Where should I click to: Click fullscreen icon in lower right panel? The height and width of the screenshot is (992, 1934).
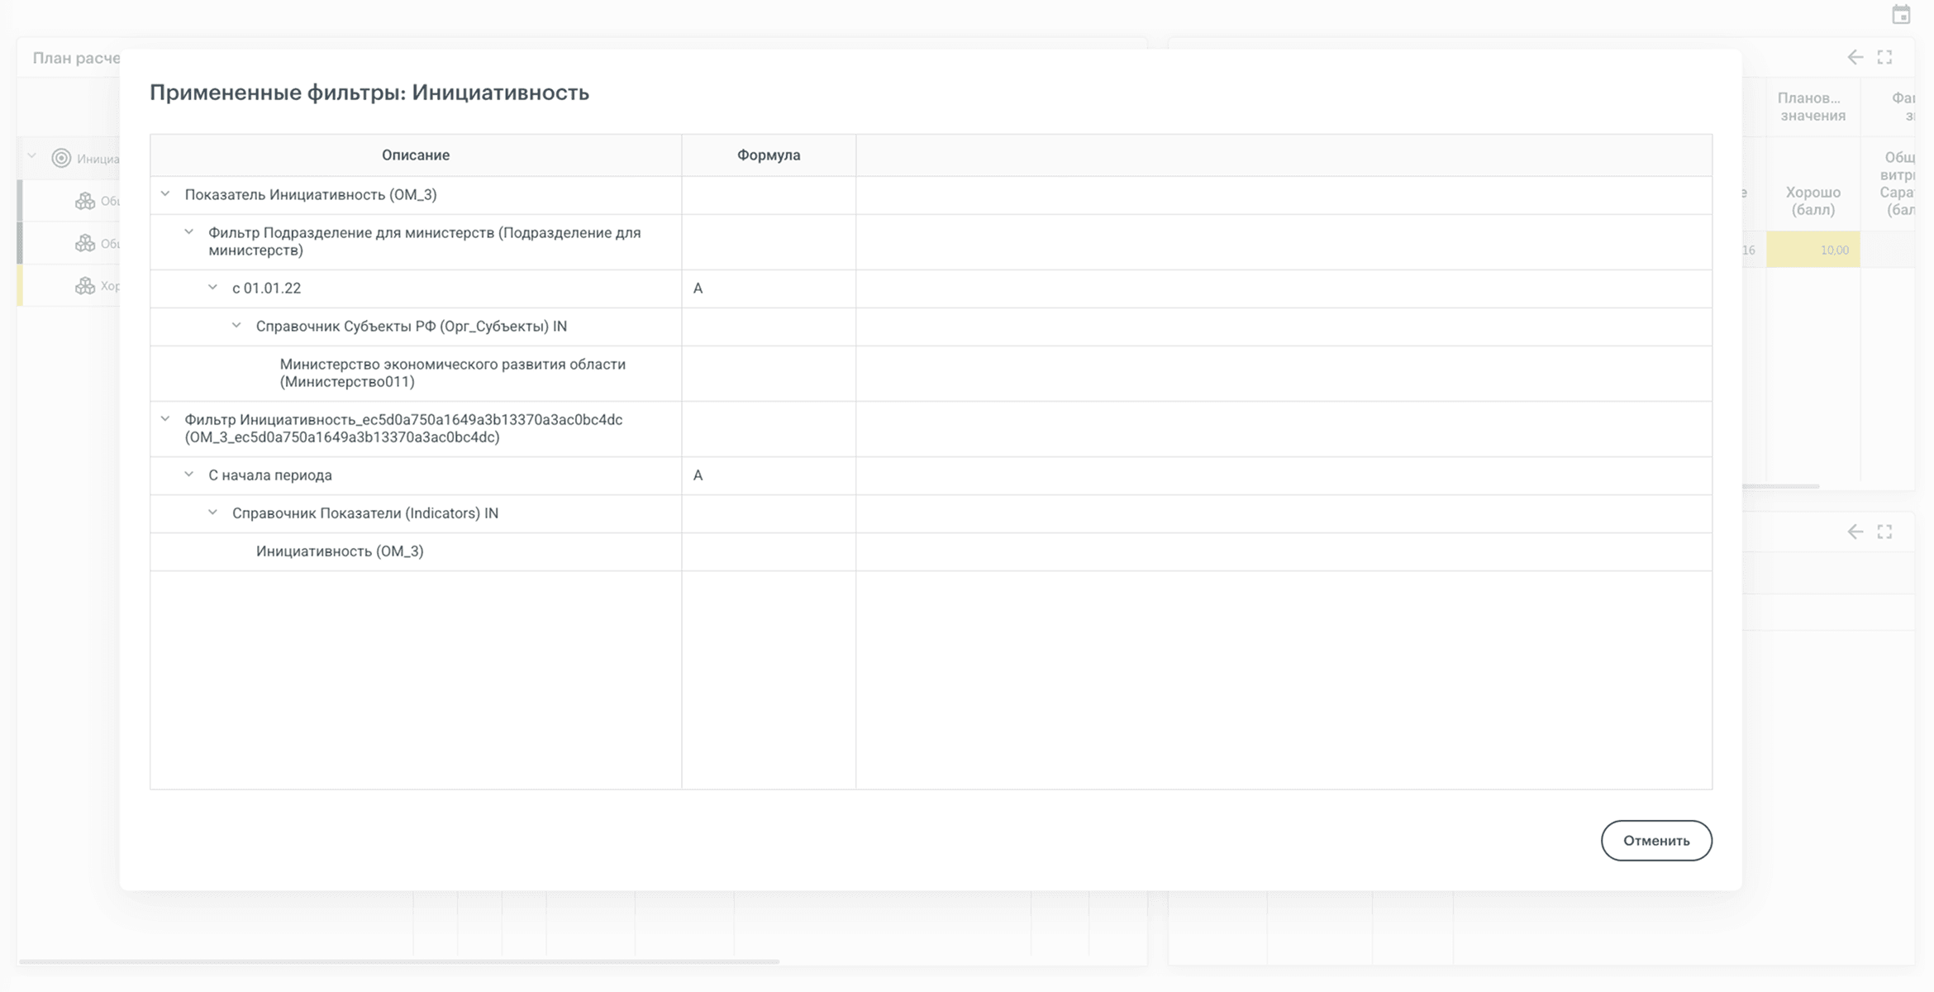tap(1884, 532)
